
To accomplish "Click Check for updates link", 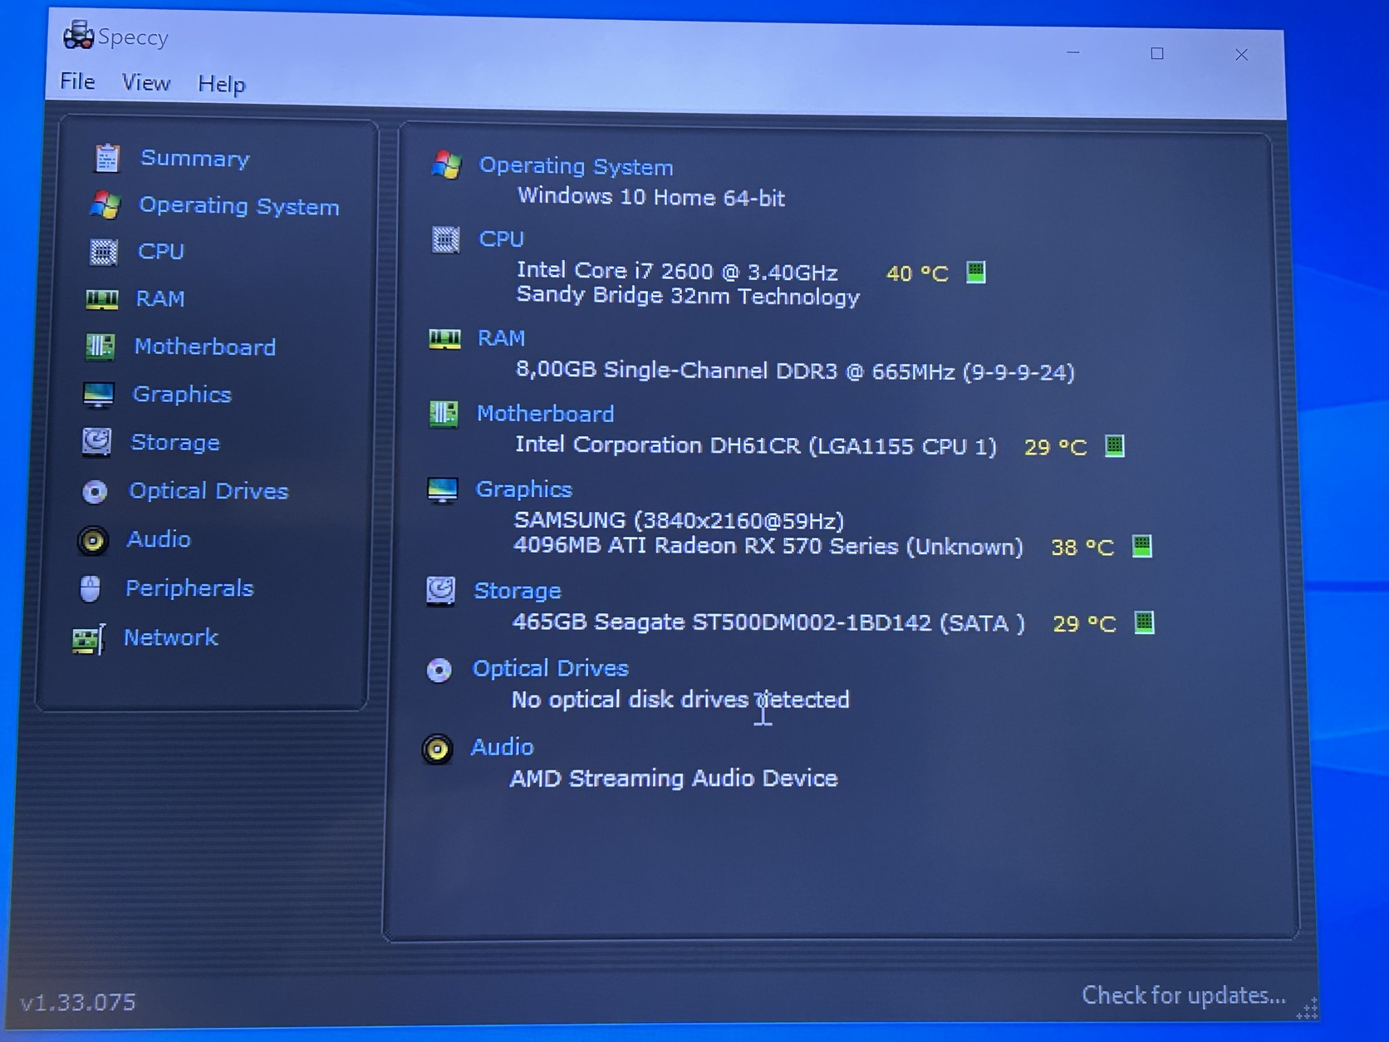I will click(1184, 995).
